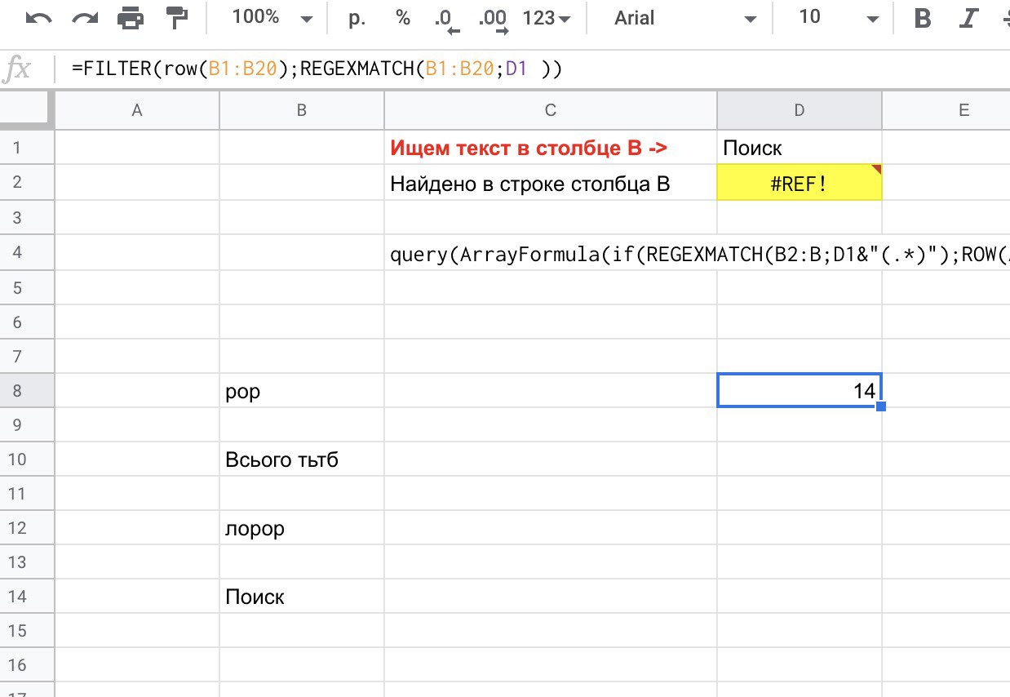Format as currency with р. button

pos(357,18)
